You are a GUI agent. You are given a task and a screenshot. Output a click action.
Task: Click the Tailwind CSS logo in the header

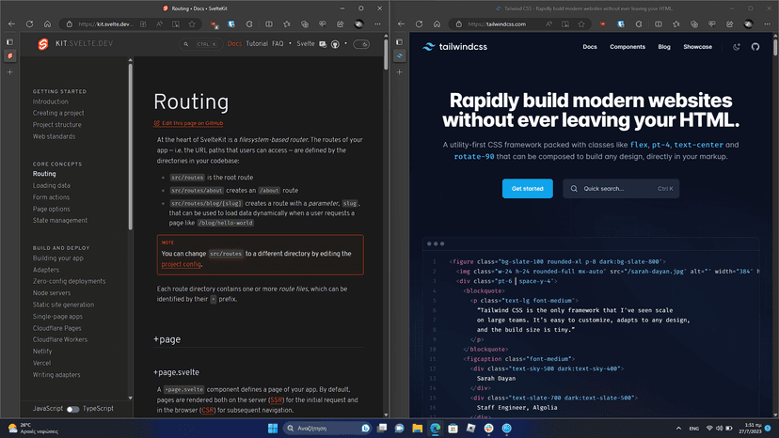(x=453, y=46)
